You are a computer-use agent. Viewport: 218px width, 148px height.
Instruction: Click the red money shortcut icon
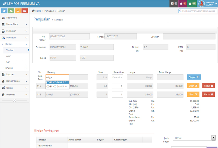tap(25, 11)
